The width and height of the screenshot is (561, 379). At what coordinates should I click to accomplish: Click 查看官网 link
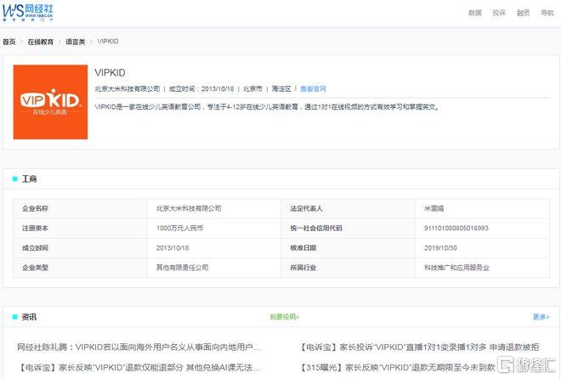pos(313,88)
